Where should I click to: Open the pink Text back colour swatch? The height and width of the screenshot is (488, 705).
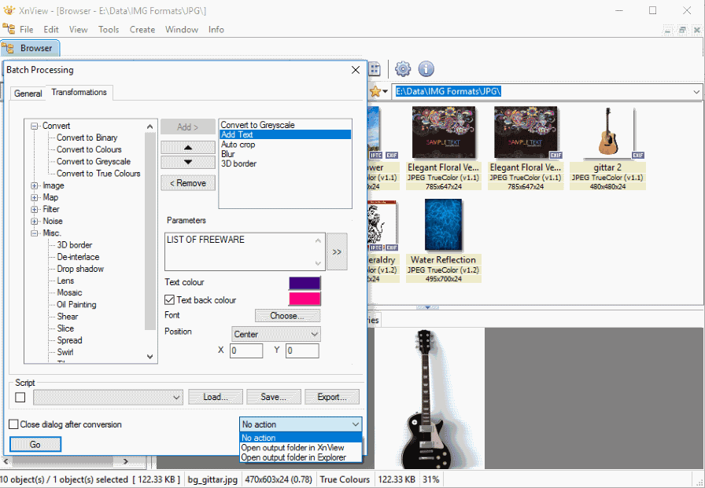click(305, 299)
